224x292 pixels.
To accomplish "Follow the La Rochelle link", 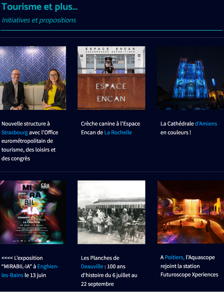I will pos(118,132).
